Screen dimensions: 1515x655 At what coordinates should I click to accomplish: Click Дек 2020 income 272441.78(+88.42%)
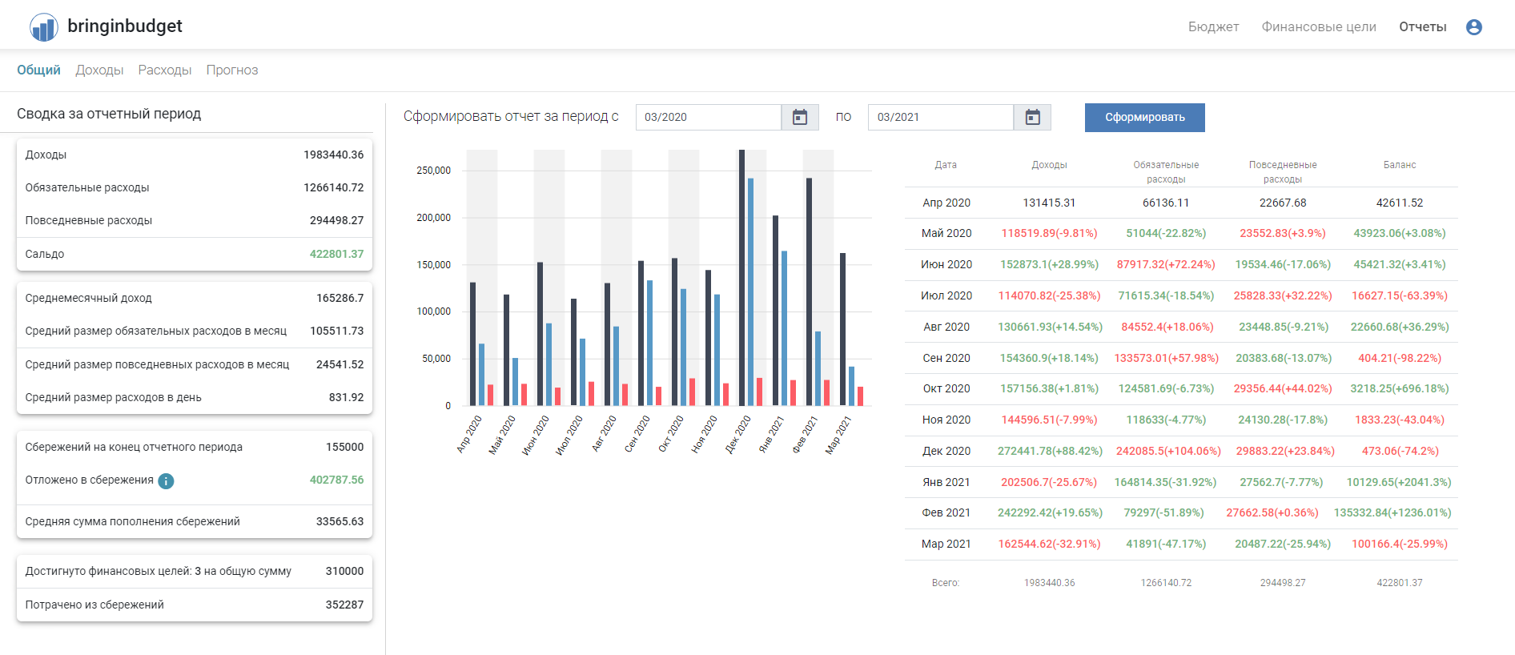[x=1049, y=452]
